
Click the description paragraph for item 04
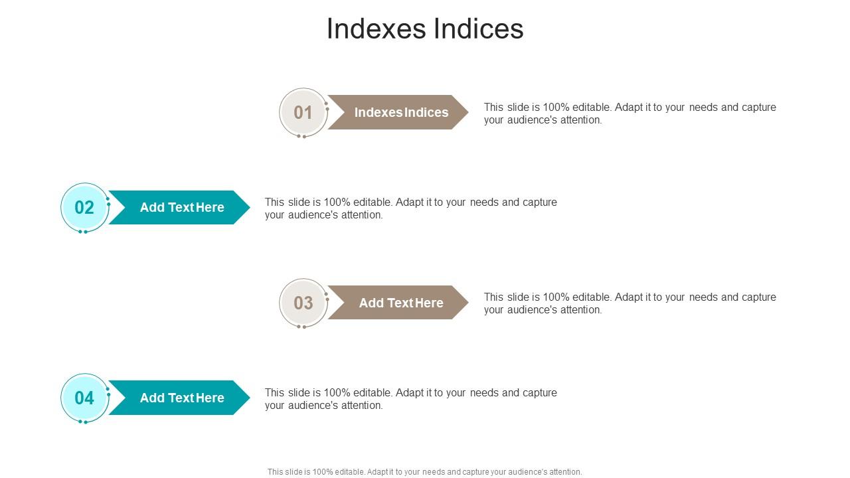coord(410,399)
